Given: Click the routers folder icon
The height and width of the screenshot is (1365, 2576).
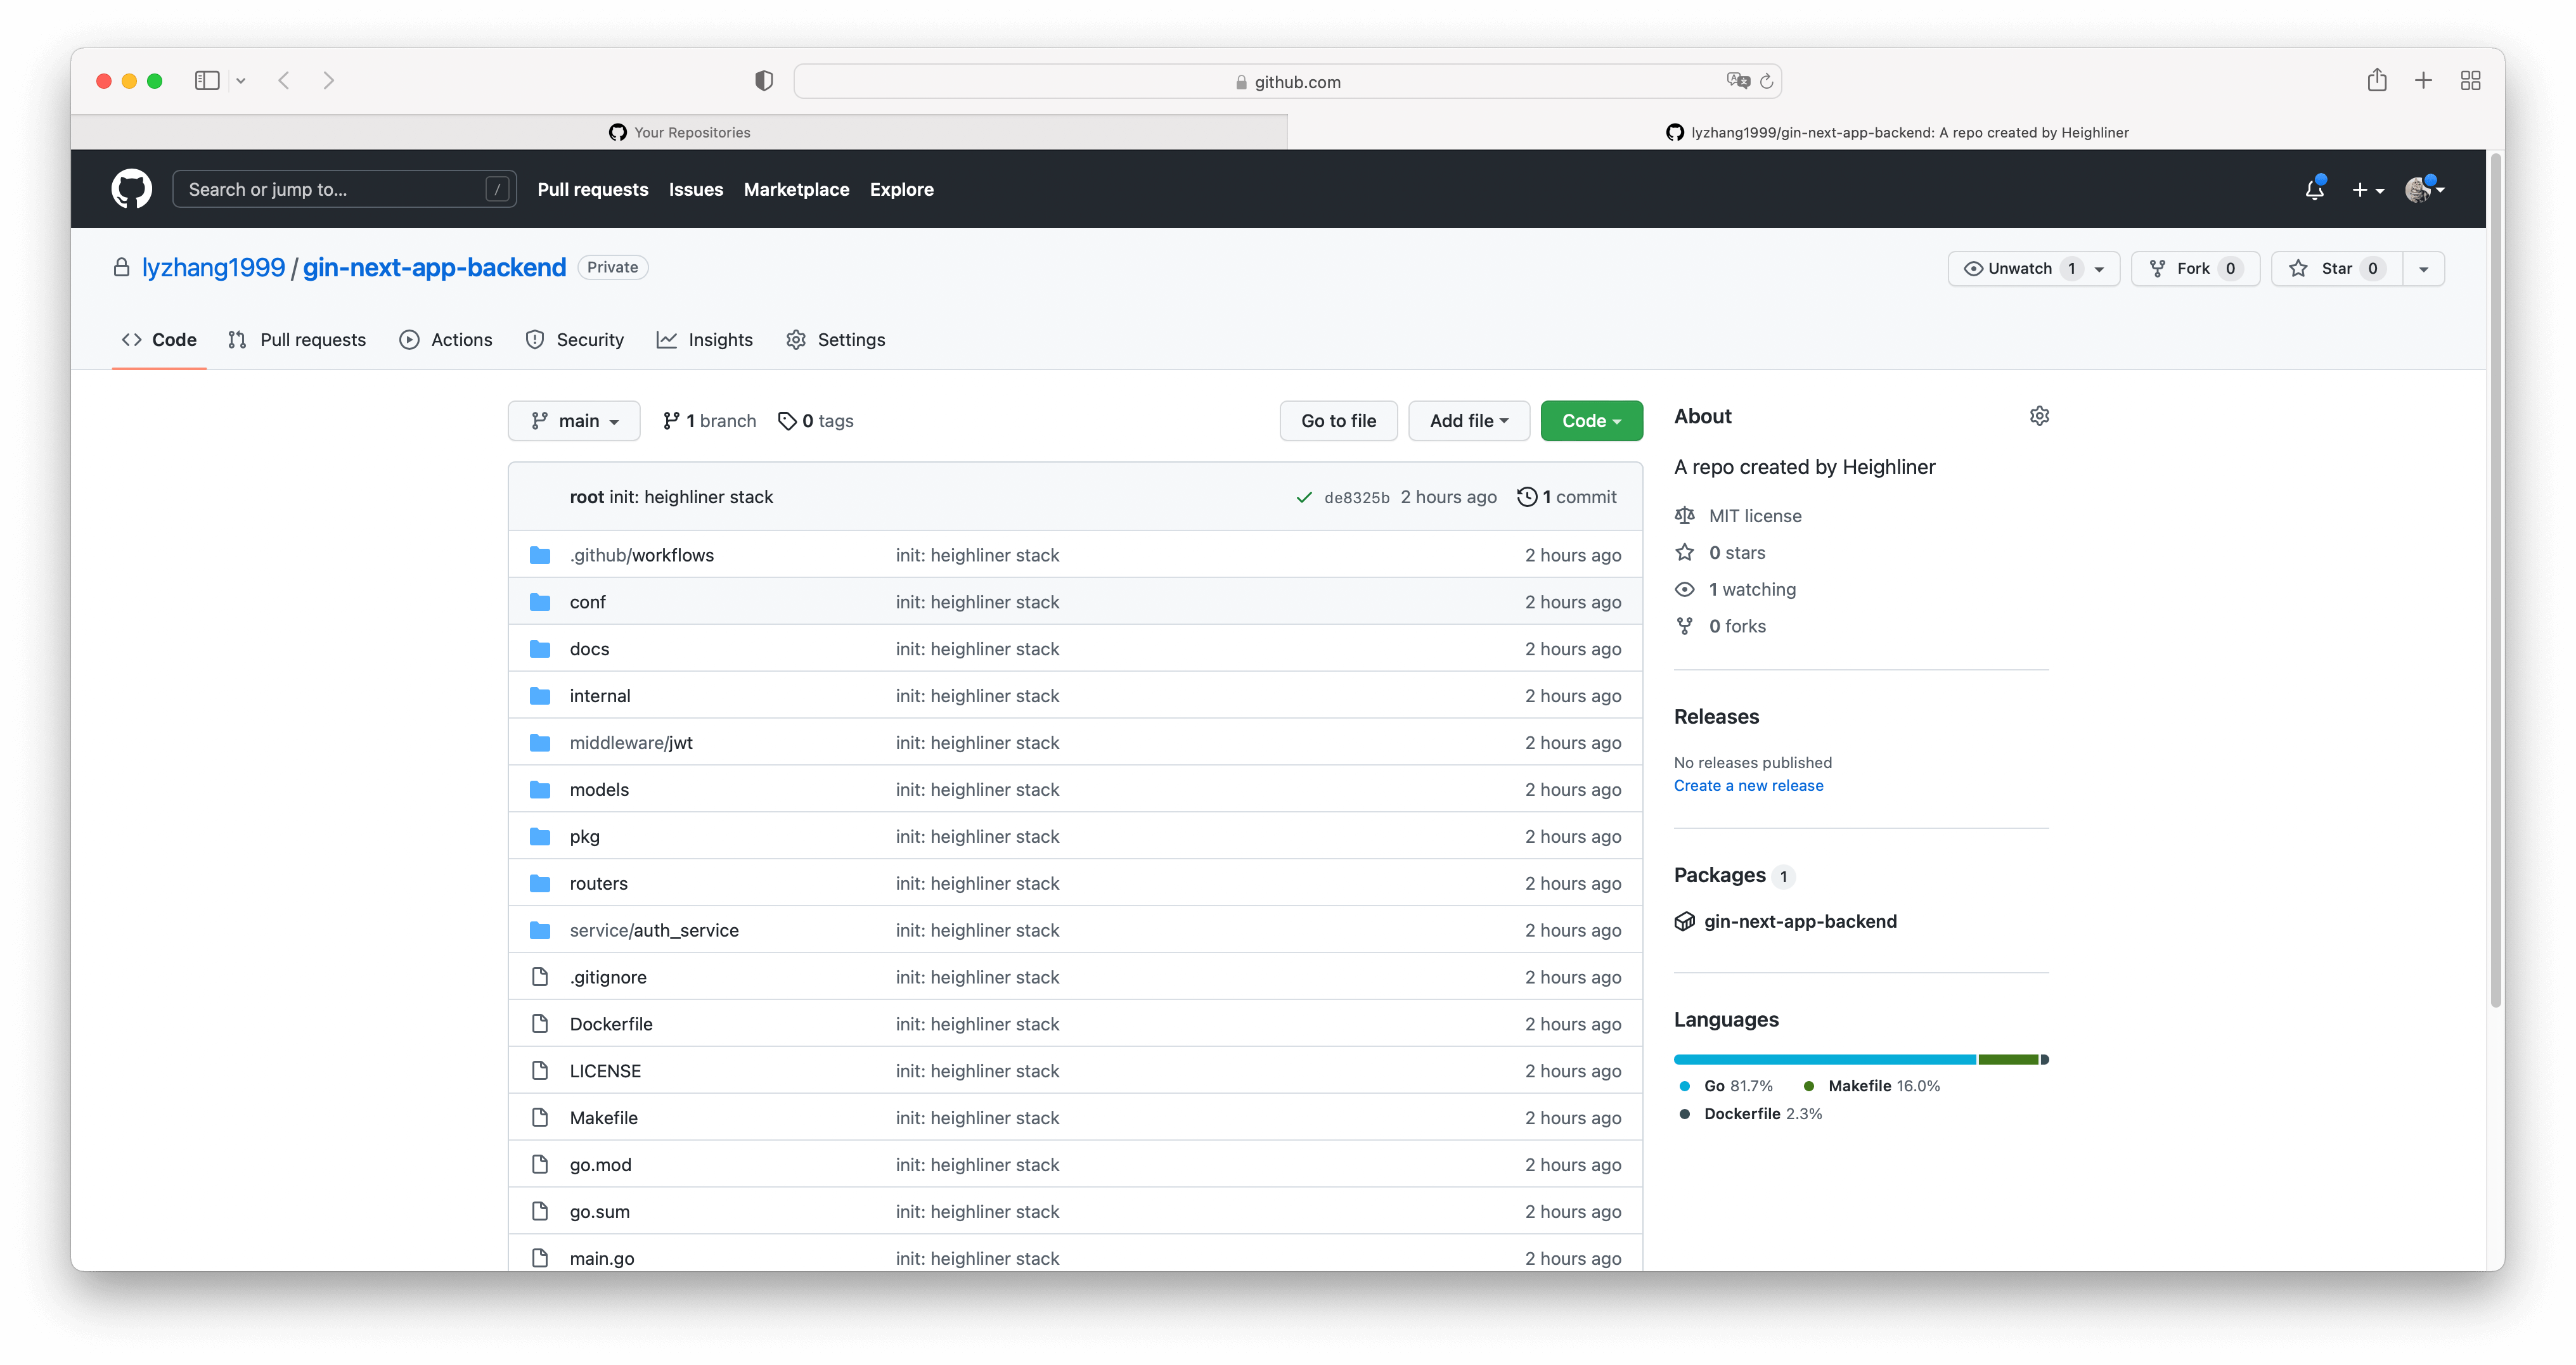Looking at the screenshot, I should tap(540, 884).
